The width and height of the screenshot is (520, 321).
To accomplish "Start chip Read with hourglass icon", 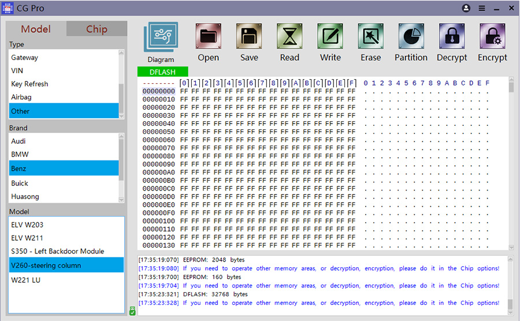I will pos(289,37).
